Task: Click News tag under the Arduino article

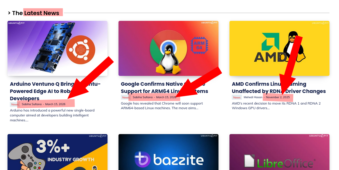Action: pos(15,104)
